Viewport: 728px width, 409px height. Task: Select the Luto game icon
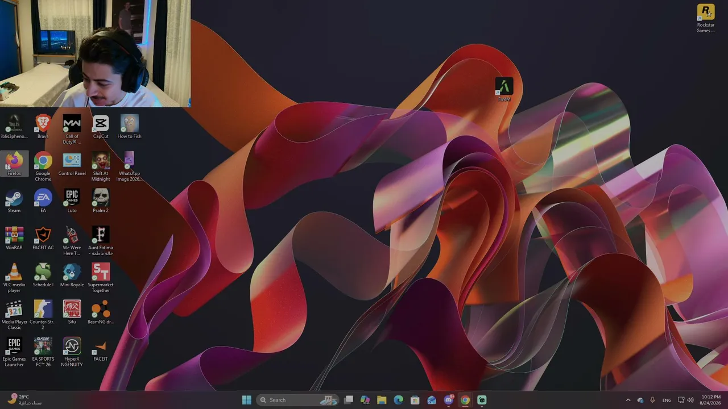click(72, 202)
